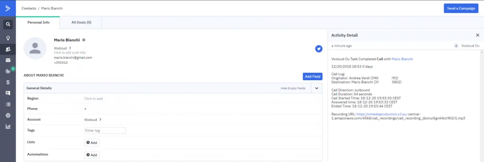The image size is (484, 162).
Task: Collapse the General Details section chevron
Action: (317, 88)
